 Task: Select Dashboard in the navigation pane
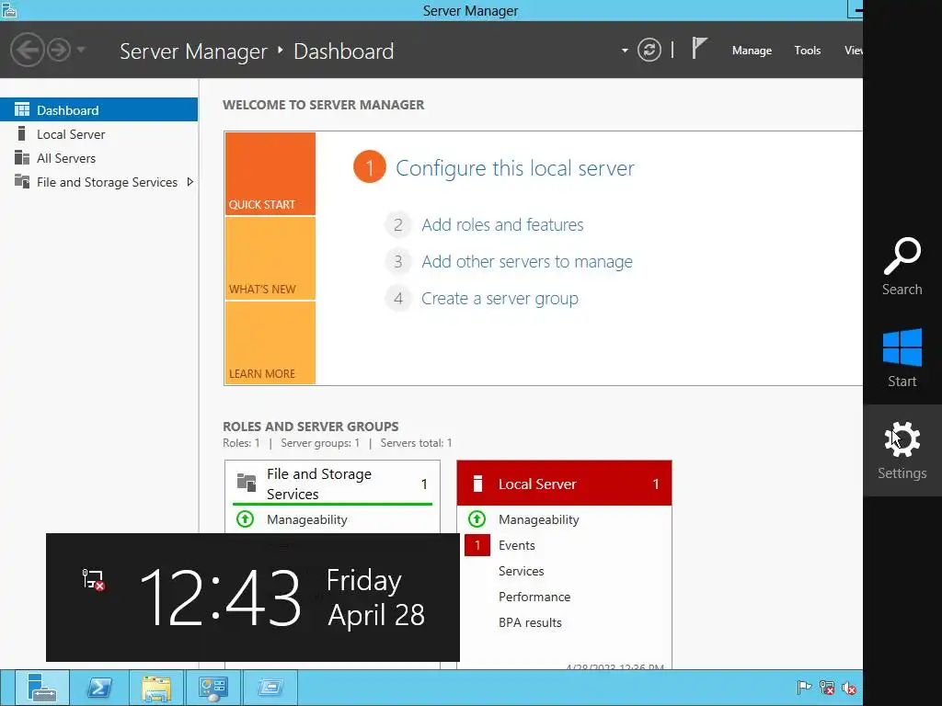click(98, 110)
